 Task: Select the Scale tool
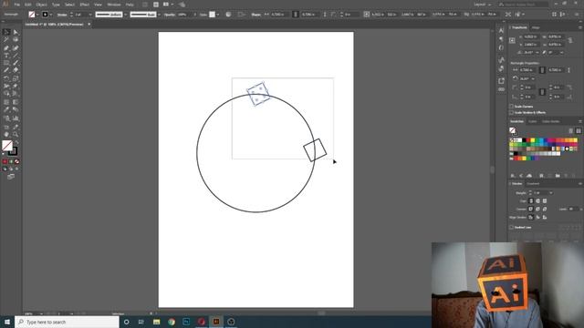click(x=16, y=78)
